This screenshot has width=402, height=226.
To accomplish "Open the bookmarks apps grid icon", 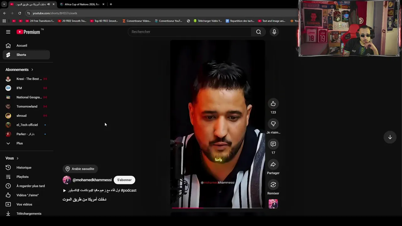I will coord(4,21).
